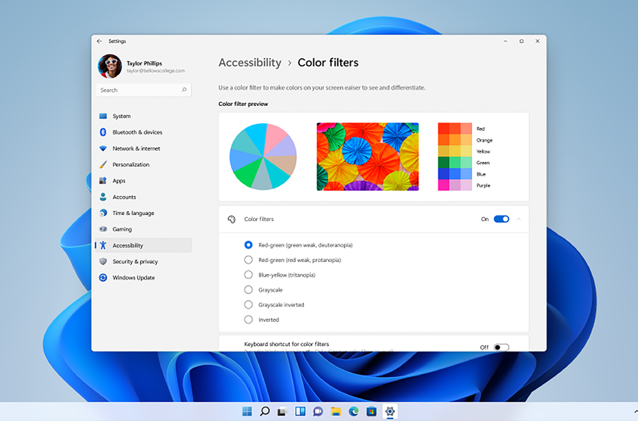Click the magnifier icon in the Search box
The image size is (638, 421).
point(184,90)
